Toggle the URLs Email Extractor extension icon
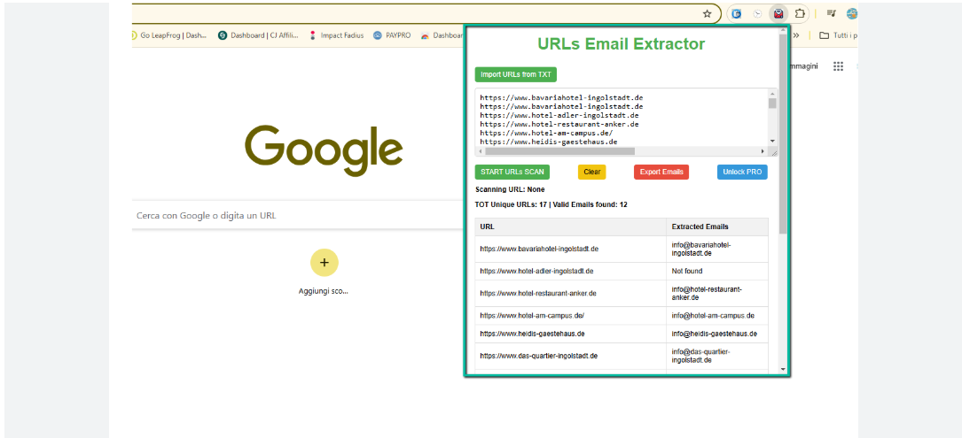Screen dimensions: 962x438 pos(778,13)
